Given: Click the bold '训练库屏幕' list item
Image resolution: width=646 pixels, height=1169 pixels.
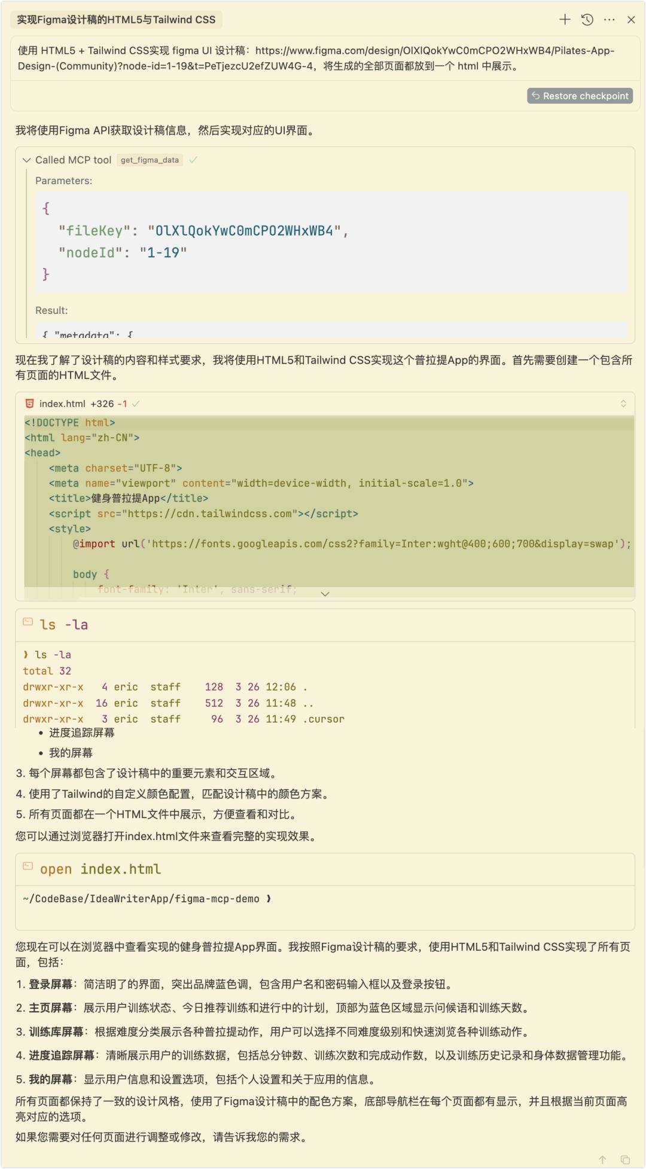Looking at the screenshot, I should click(56, 1032).
